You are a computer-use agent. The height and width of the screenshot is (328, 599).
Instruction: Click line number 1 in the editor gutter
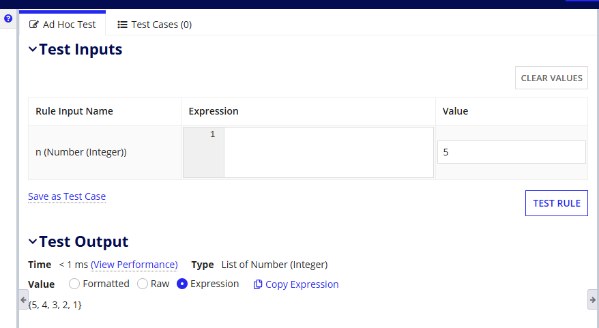tap(212, 134)
